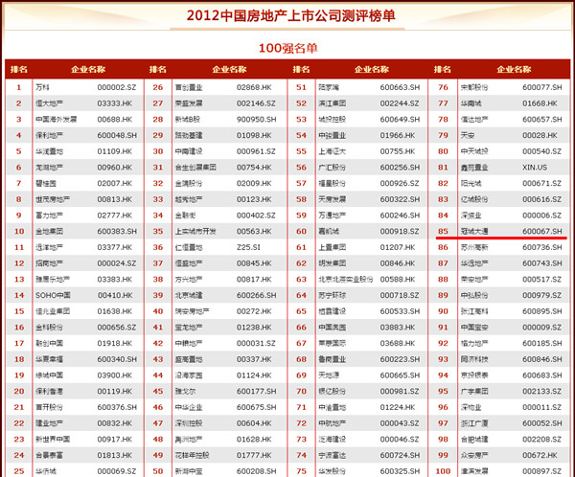Select stock code "01638.HK"
Image resolution: width=575 pixels, height=477 pixels.
(114, 311)
